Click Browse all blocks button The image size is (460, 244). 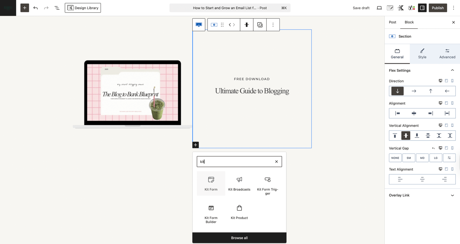[239, 238]
